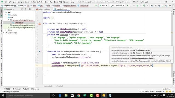Open Project panel gear settings
Screen dimensions: 175x98
pos(30,9)
